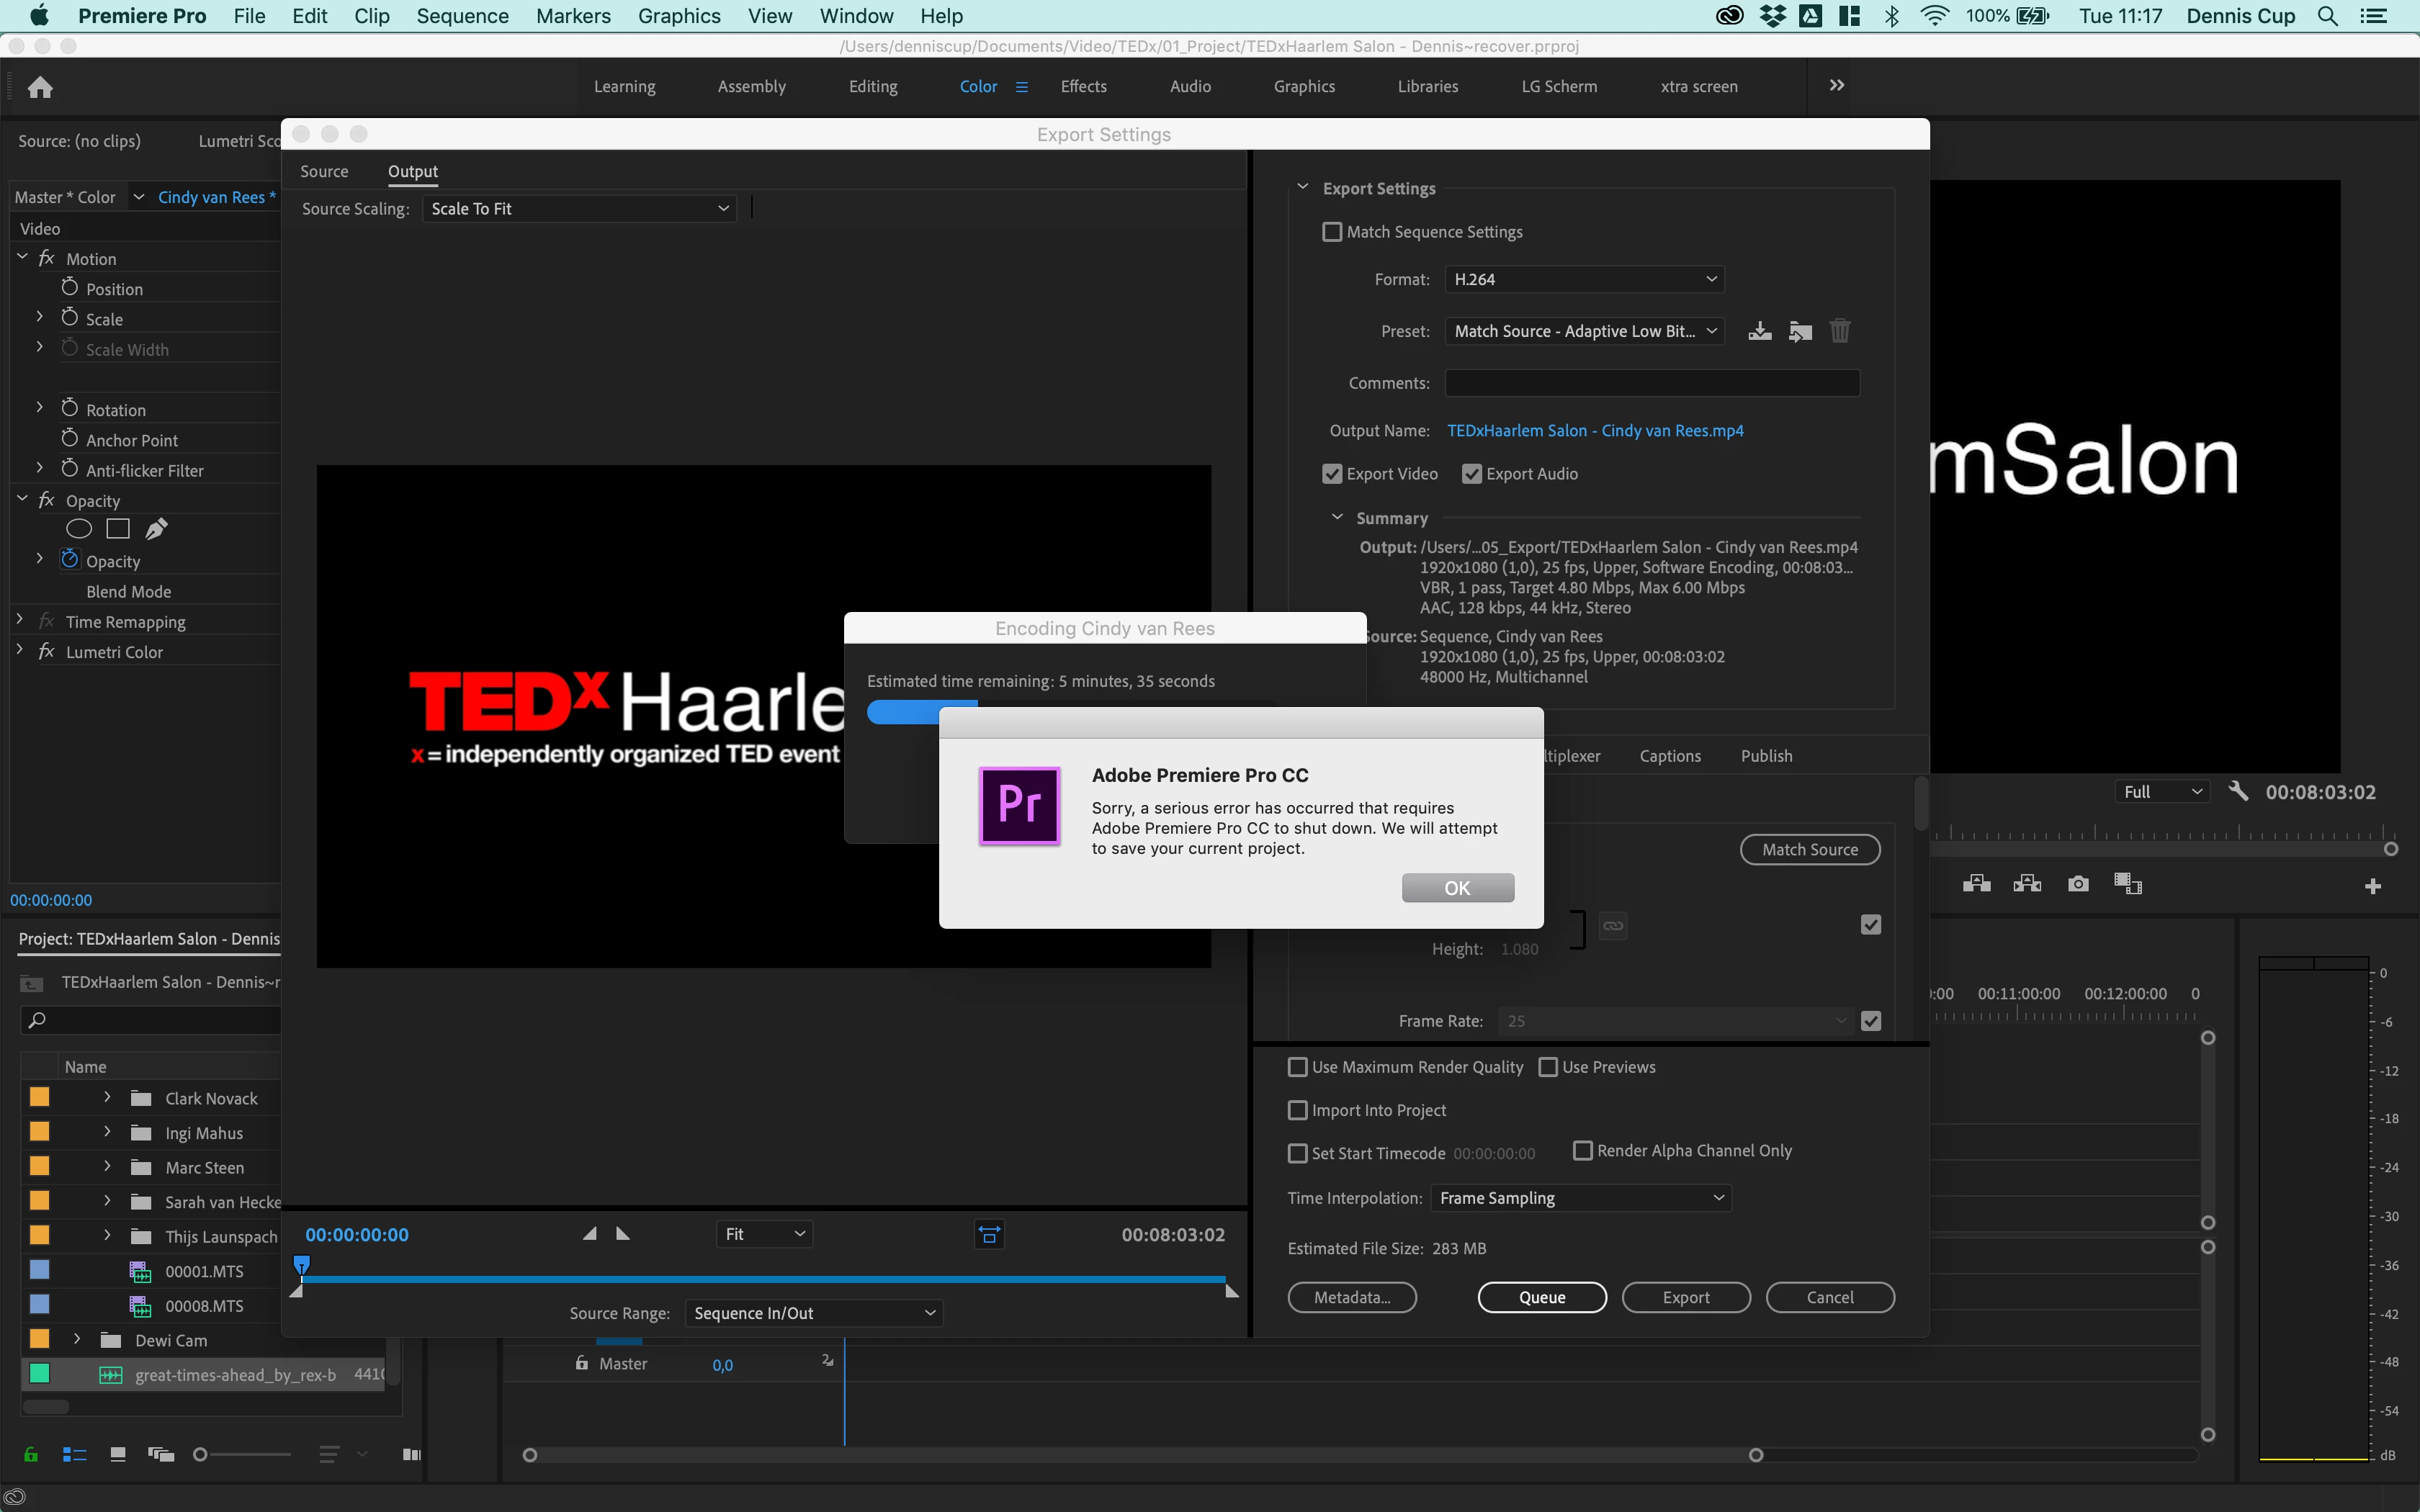
Task: Select the pen mask tool under Opacity
Action: [x=157, y=529]
